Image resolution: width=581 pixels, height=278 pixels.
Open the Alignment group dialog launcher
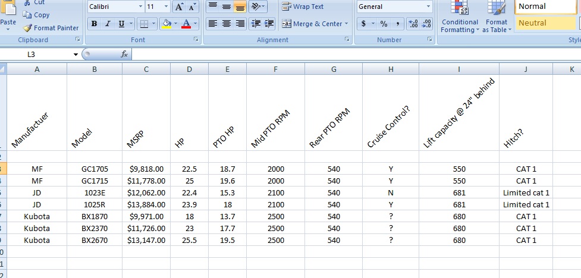[347, 39]
